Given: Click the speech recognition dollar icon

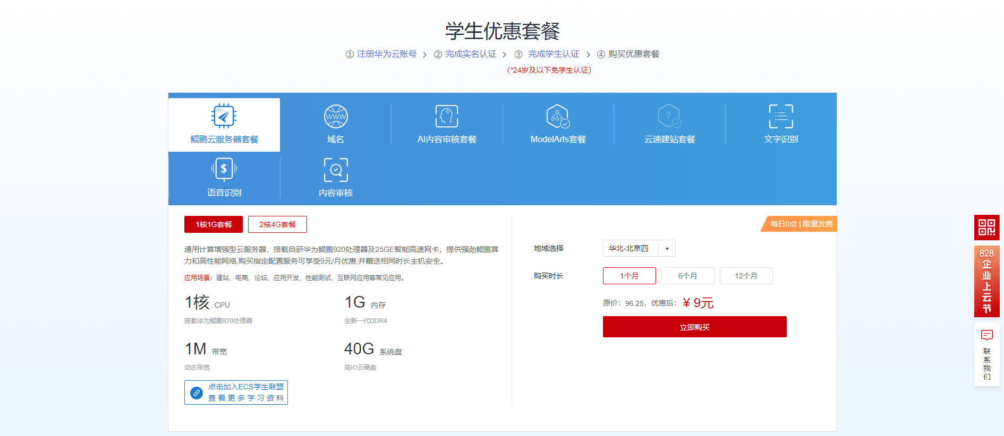Looking at the screenshot, I should pos(224,169).
